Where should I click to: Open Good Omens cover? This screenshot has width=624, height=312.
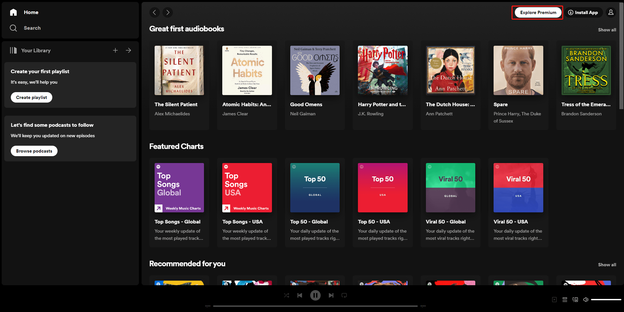tap(315, 70)
